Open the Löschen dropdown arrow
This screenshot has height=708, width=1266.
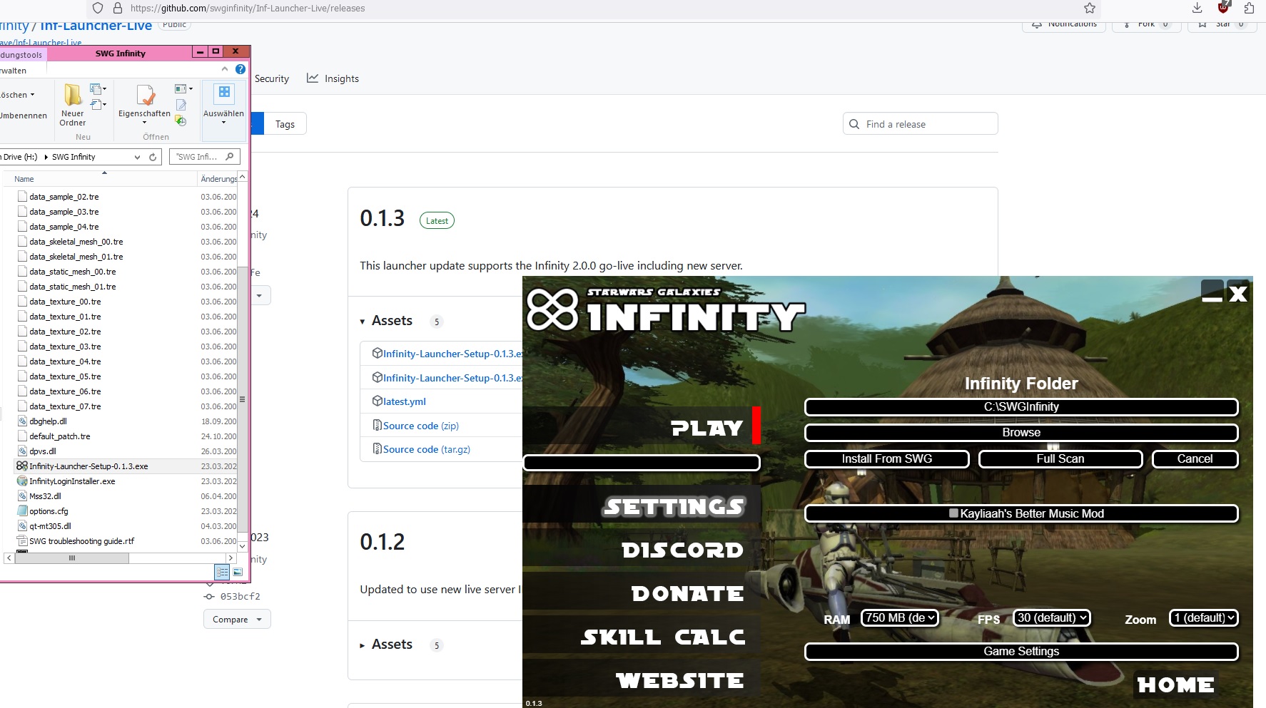(x=32, y=95)
